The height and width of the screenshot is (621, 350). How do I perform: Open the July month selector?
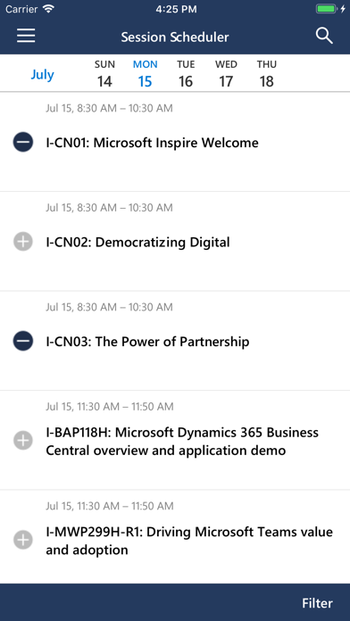coord(43,74)
